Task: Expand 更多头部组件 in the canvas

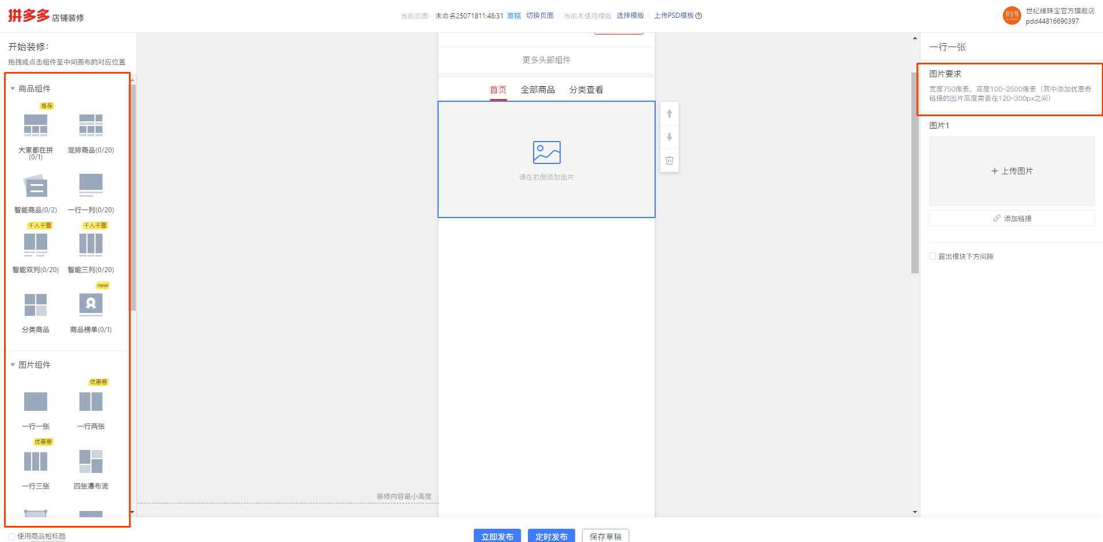Action: [x=546, y=60]
